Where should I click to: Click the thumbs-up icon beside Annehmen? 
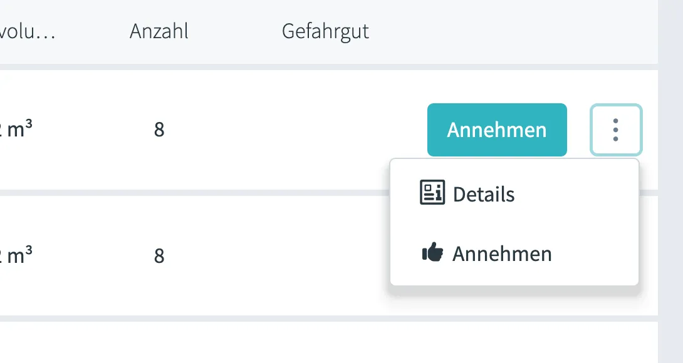click(434, 253)
